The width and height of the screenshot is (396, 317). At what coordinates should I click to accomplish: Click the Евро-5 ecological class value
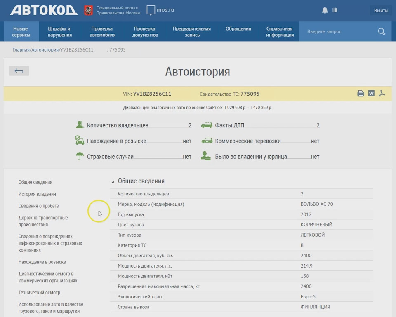pyautogui.click(x=308, y=296)
